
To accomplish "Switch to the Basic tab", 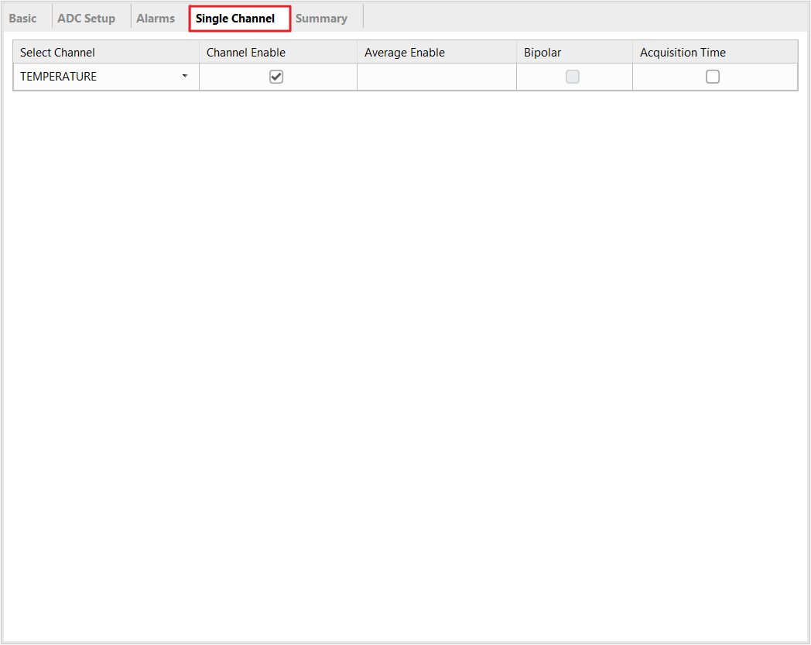I will 22,19.
